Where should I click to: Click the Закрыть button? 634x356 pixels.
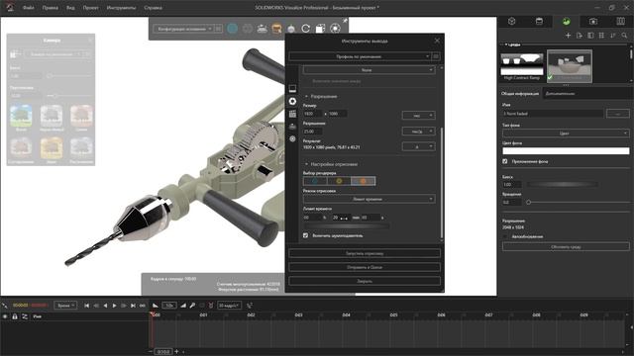[365, 281]
